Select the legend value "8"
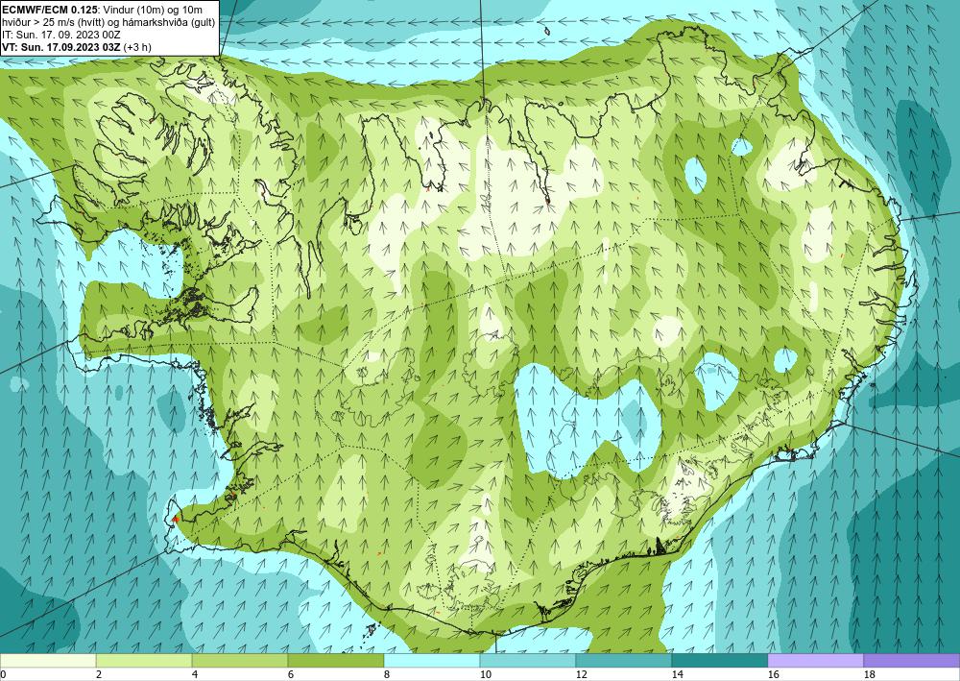Image resolution: width=960 pixels, height=681 pixels. click(387, 674)
